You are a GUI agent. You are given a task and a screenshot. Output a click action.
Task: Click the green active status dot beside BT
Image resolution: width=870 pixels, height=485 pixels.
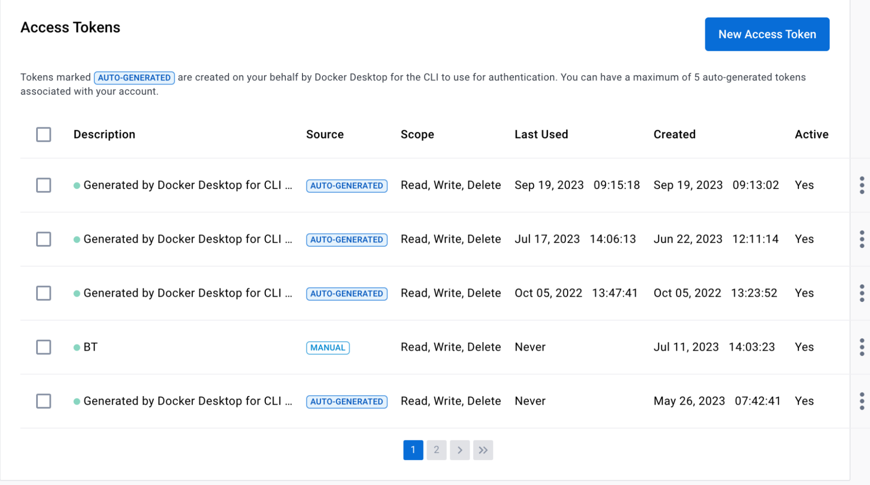click(x=77, y=347)
